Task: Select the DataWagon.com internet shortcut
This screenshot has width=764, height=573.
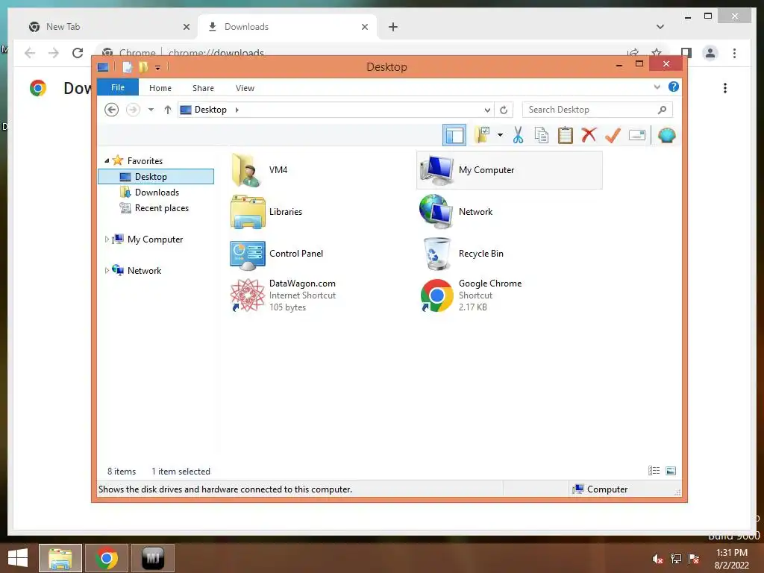Action: coord(283,295)
